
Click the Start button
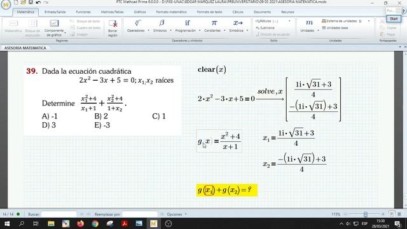point(394,18)
